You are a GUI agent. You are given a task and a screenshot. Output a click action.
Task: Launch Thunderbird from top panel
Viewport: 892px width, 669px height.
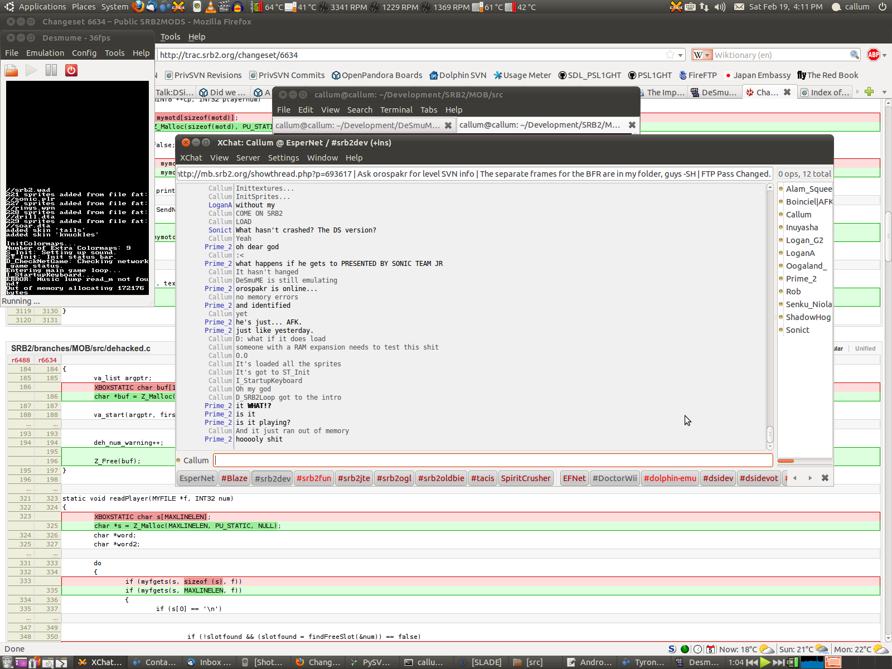(151, 7)
